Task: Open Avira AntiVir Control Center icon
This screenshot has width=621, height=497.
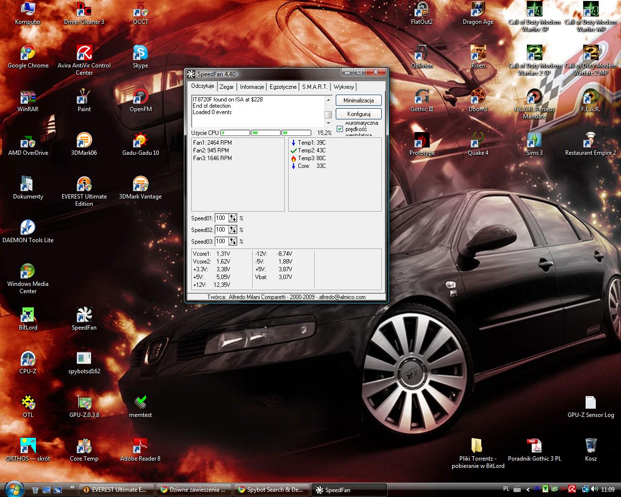Action: coord(84,60)
